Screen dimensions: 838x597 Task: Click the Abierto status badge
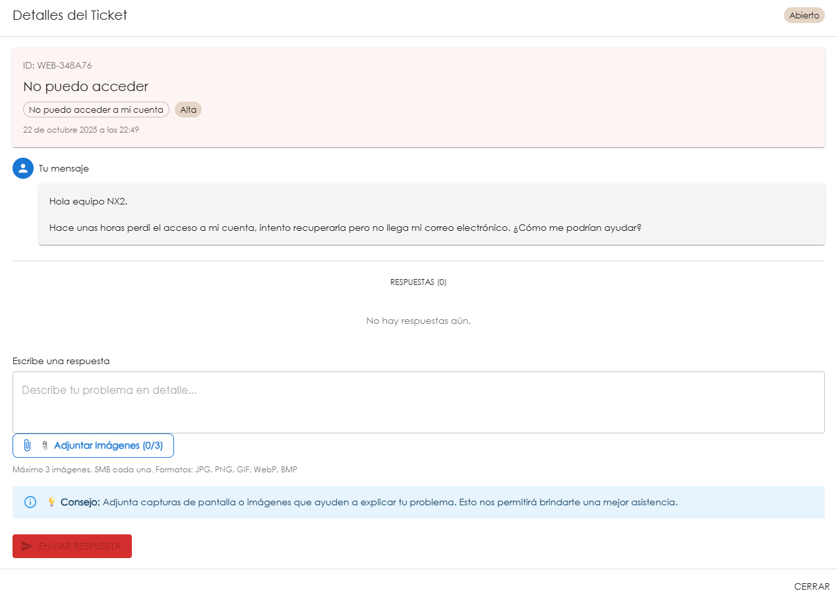point(804,15)
